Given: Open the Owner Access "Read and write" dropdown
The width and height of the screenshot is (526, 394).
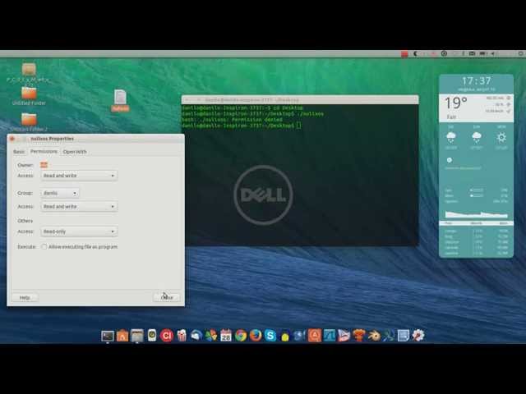Looking at the screenshot, I should point(79,176).
